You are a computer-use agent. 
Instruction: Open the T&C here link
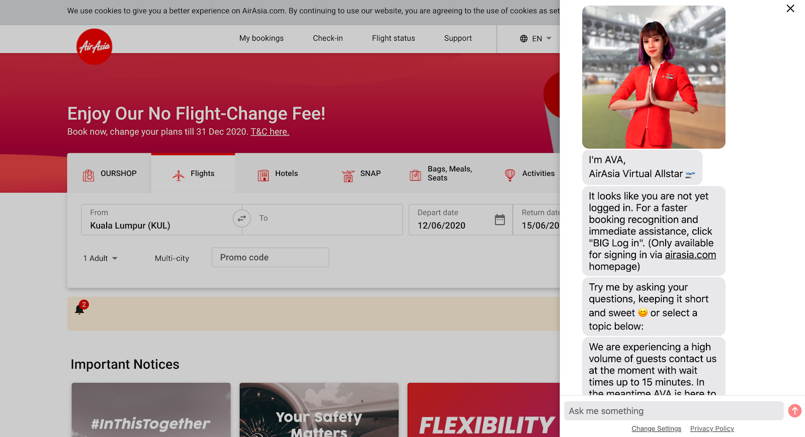(x=270, y=132)
